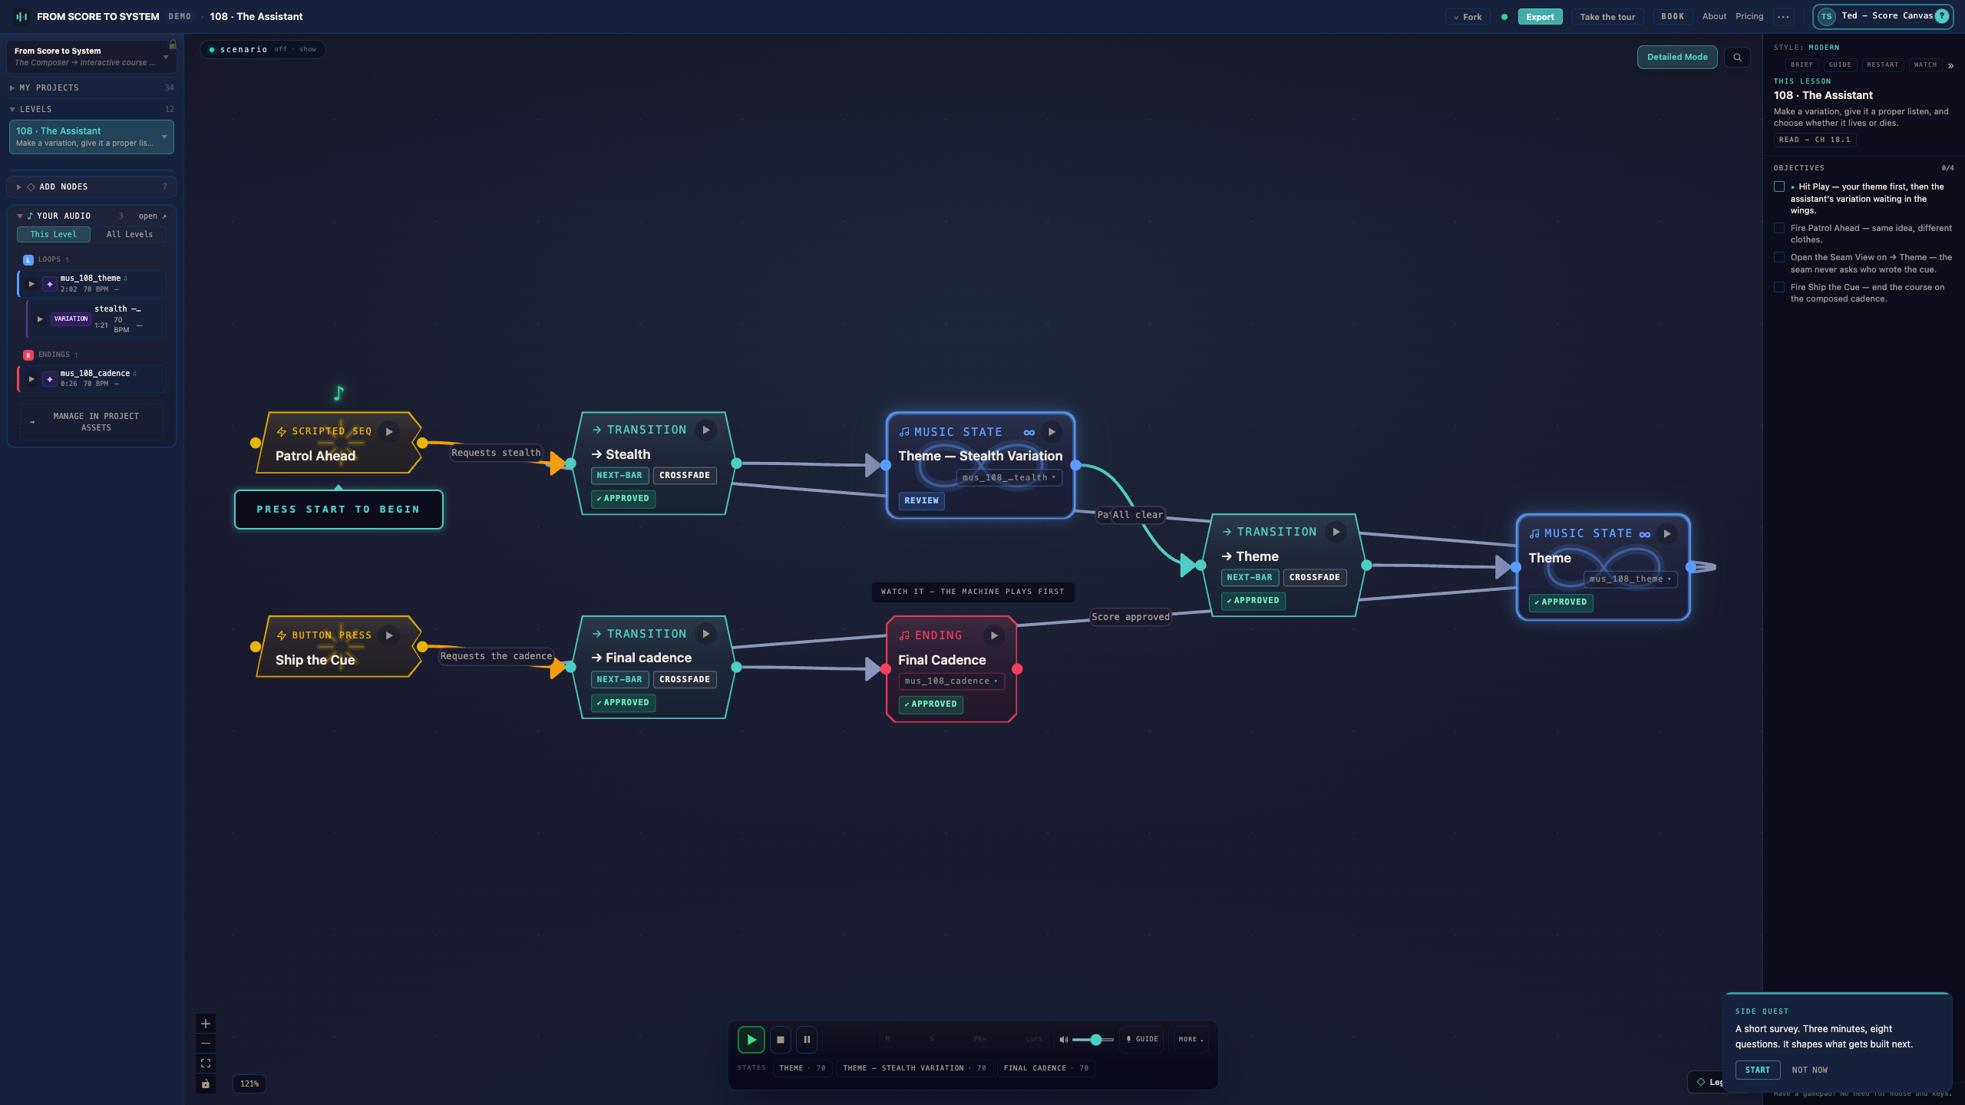Image resolution: width=1965 pixels, height=1105 pixels.
Task: Play the Final cadence transition node
Action: coord(705,634)
